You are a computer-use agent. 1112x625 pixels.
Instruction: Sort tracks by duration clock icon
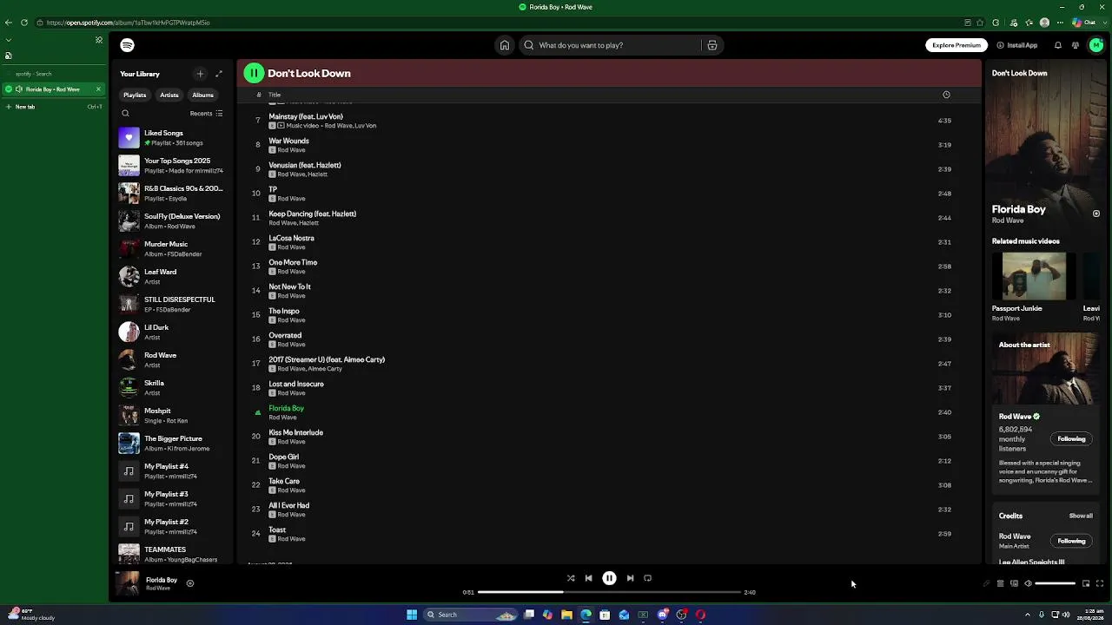coord(946,95)
